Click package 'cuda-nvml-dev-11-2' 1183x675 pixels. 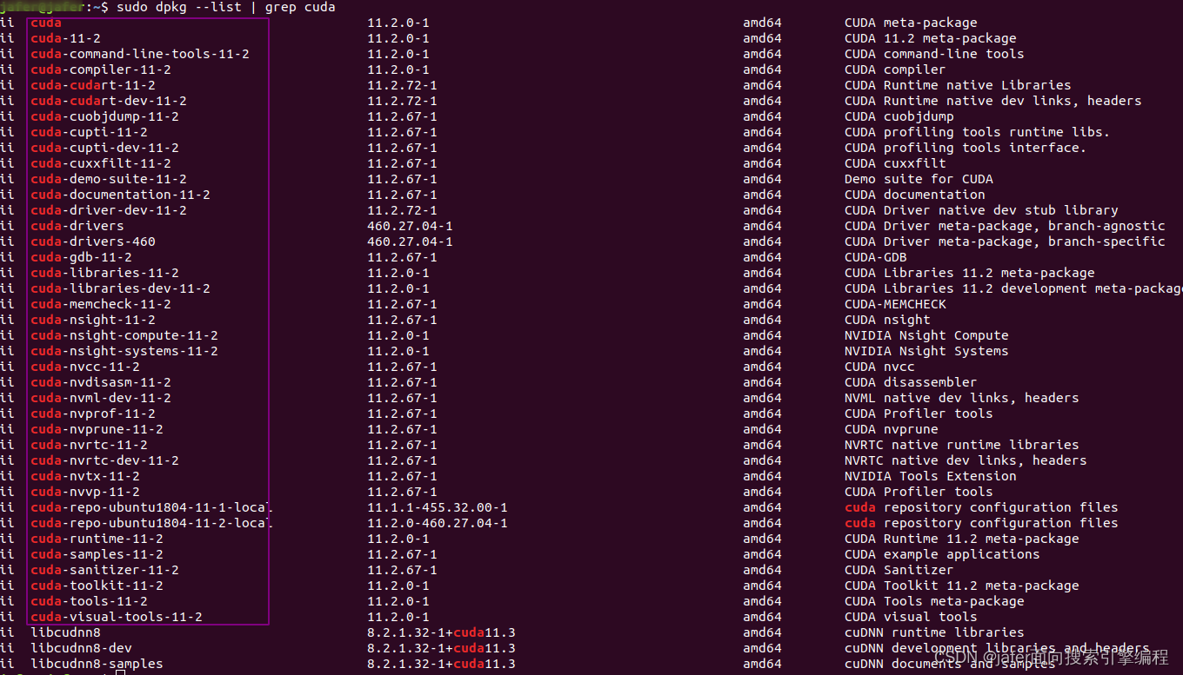click(101, 398)
